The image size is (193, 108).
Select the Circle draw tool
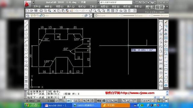coord(26,46)
